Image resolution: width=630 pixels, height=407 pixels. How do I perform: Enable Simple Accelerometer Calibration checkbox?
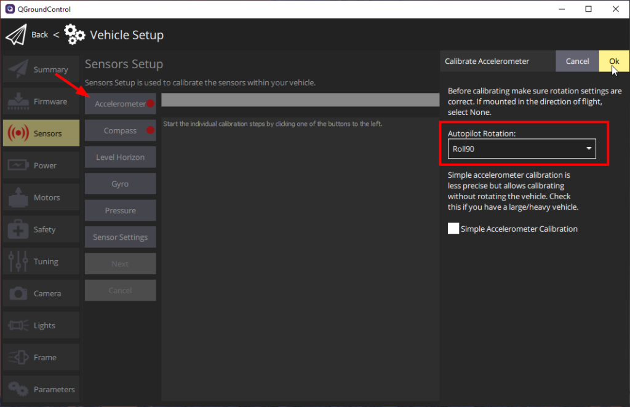click(453, 229)
